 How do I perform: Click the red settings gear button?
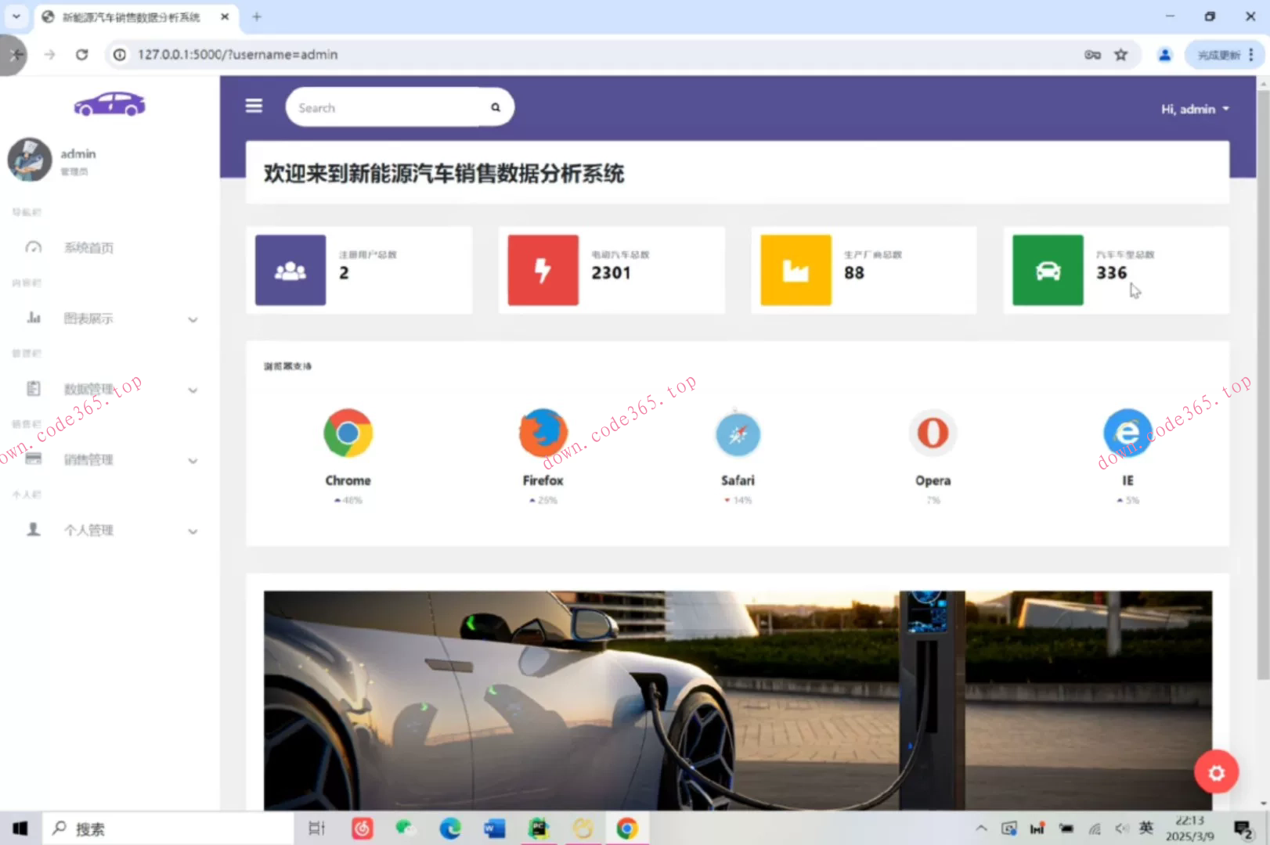tap(1215, 772)
